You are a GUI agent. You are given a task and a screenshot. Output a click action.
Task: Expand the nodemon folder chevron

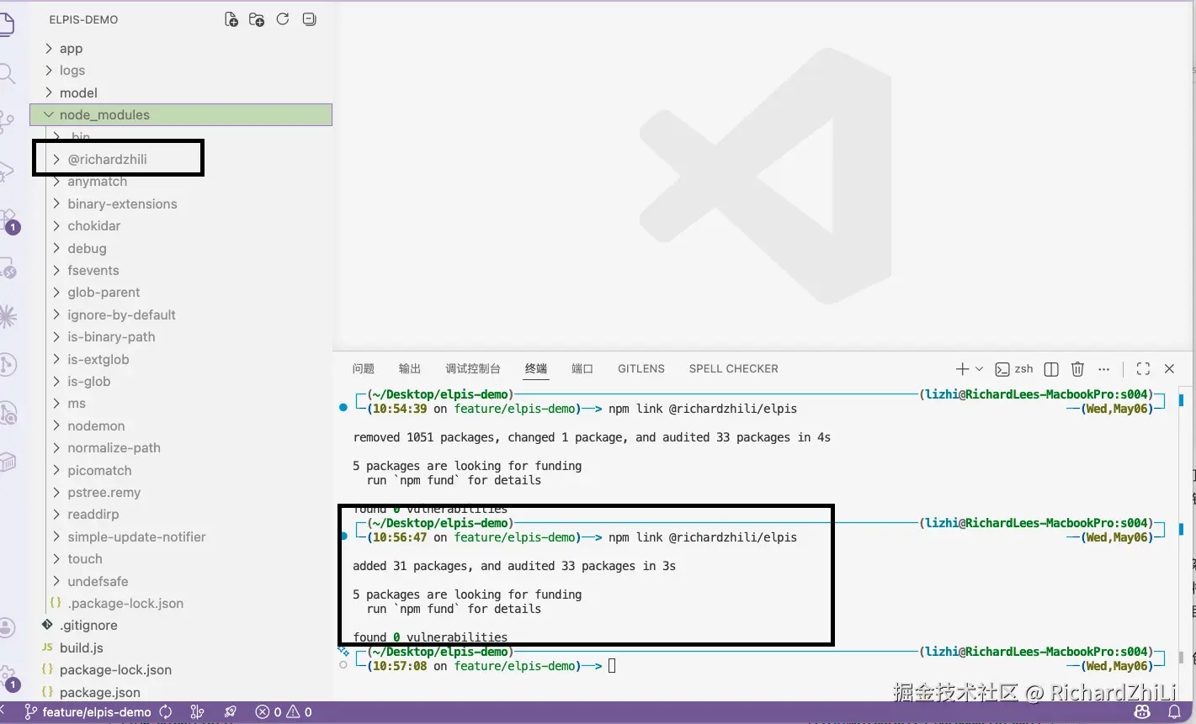point(56,425)
